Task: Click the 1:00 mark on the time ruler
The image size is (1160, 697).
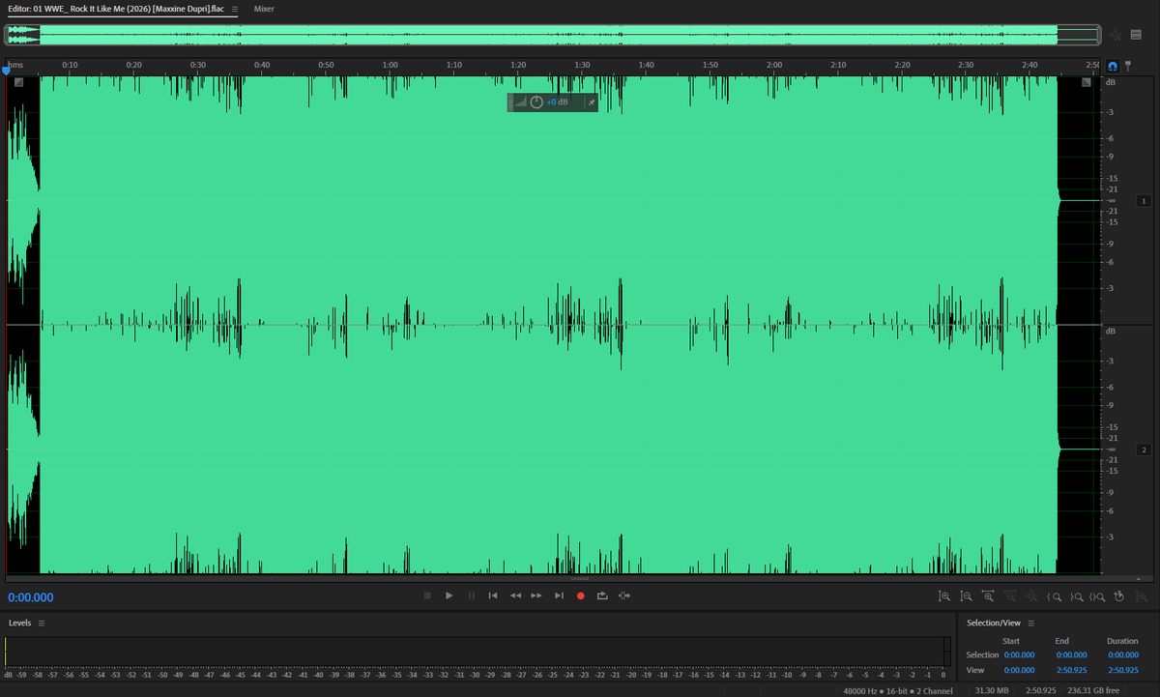Action: [x=391, y=65]
